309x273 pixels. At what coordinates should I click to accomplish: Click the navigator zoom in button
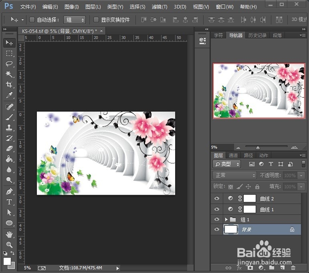click(294, 147)
